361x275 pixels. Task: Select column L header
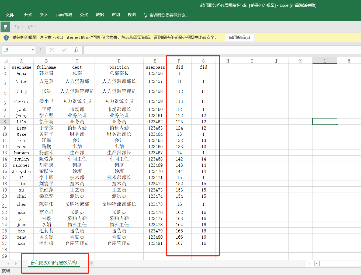[325, 61]
